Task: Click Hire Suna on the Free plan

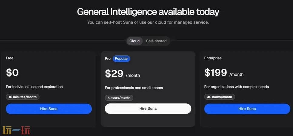Action: 49,109
